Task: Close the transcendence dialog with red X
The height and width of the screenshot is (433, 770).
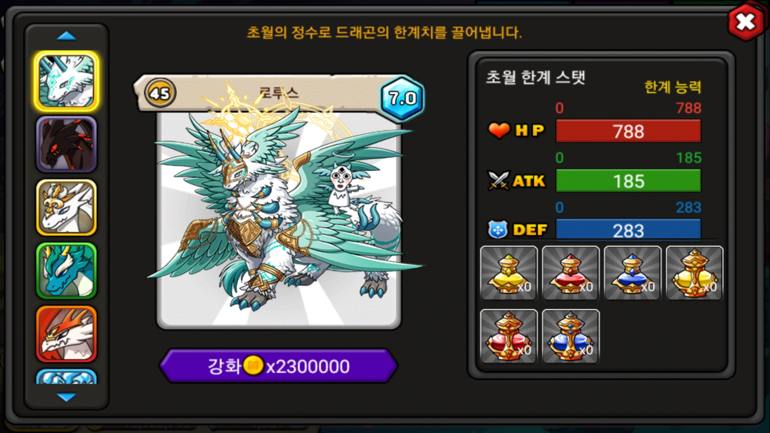Action: point(746,22)
